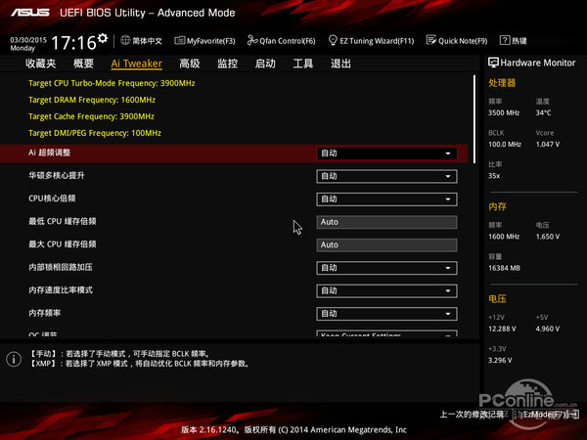Open the 高级 tab
The width and height of the screenshot is (587, 440).
190,64
